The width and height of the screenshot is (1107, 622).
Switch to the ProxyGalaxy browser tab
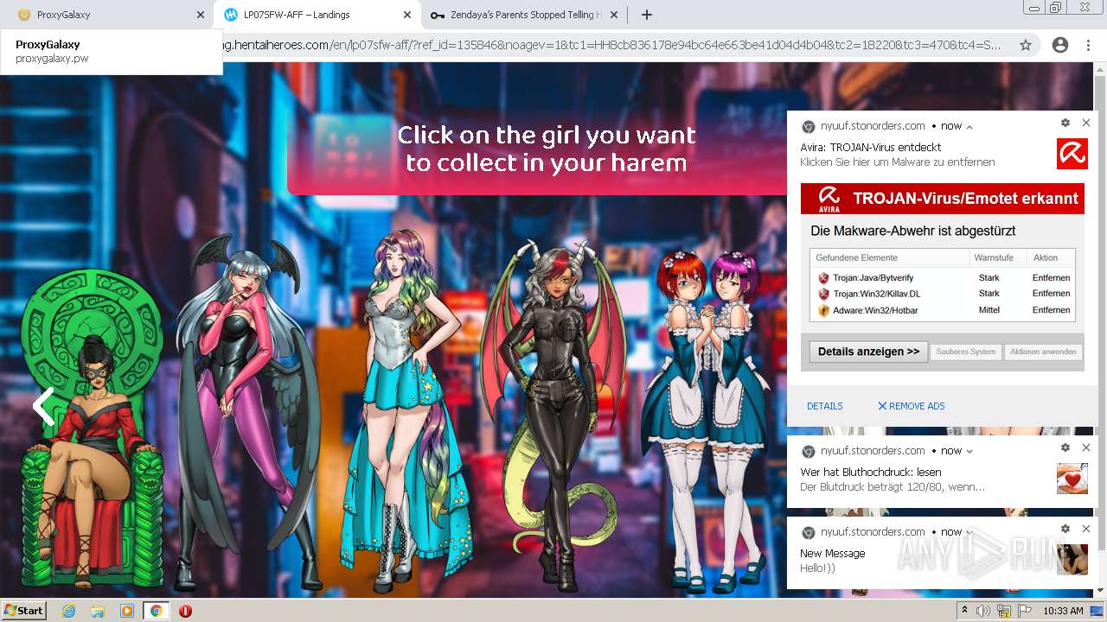coord(104,15)
